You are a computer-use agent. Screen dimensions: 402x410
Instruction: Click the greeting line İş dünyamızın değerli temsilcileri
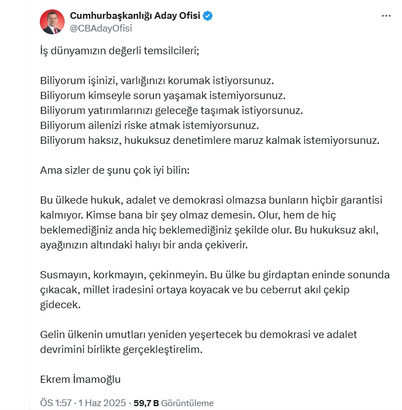[119, 51]
